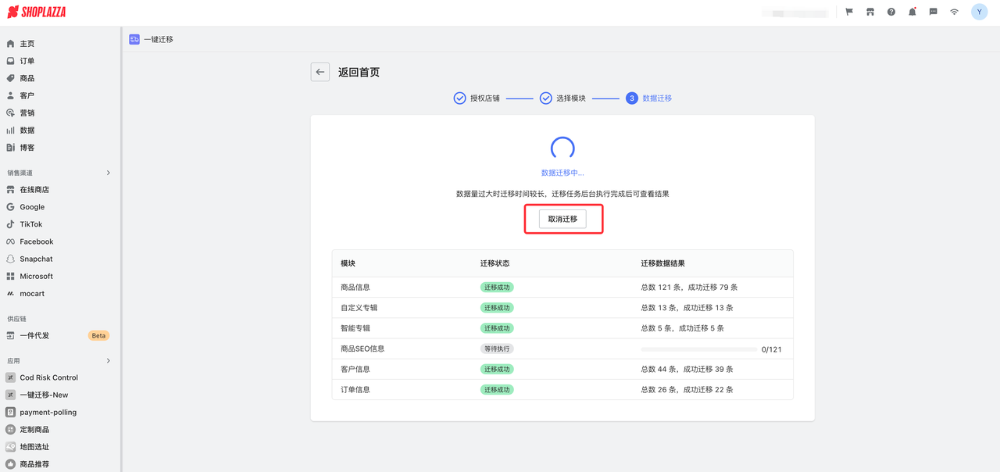The height and width of the screenshot is (472, 1000).
Task: Expand the 销售渠道 section chevron
Action: [x=108, y=173]
